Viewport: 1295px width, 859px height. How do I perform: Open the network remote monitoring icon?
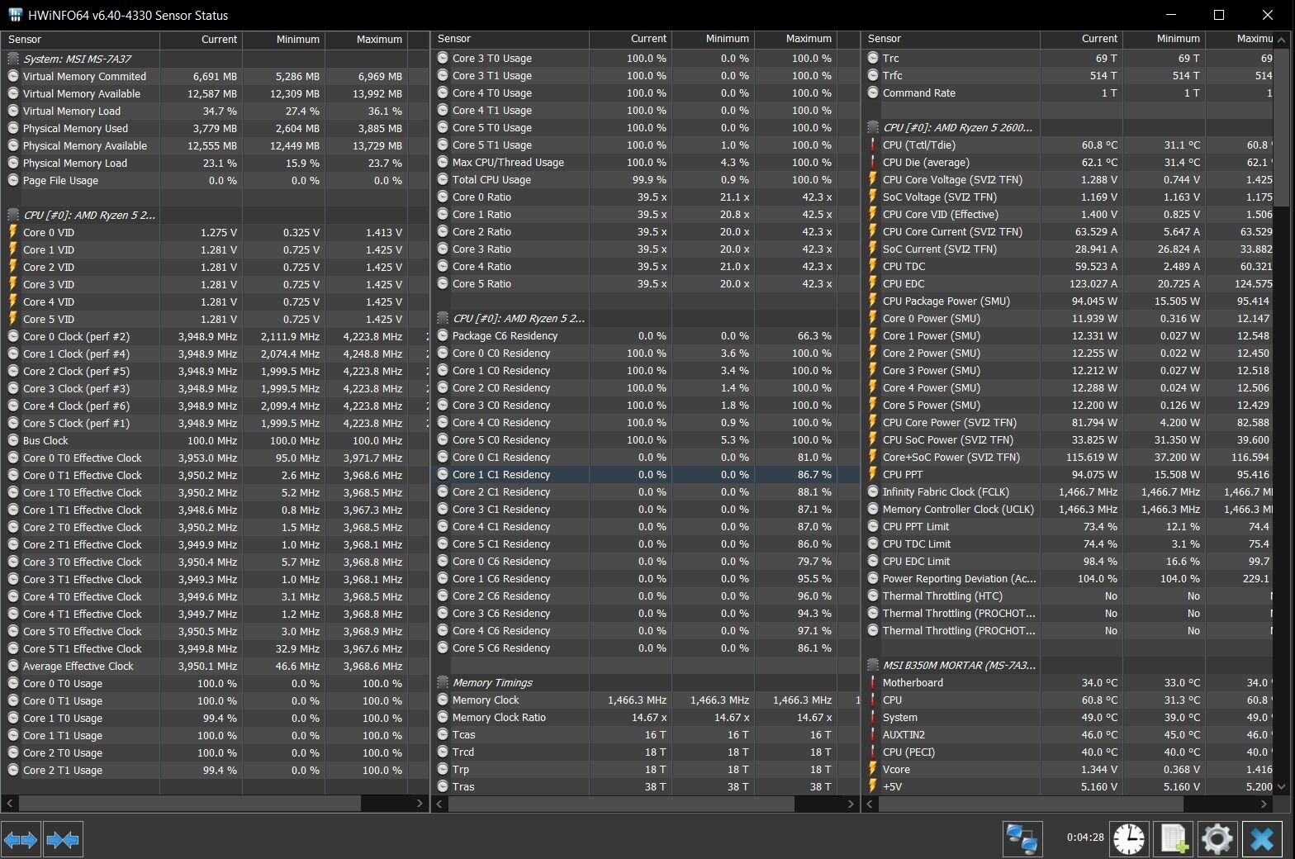click(x=1022, y=839)
